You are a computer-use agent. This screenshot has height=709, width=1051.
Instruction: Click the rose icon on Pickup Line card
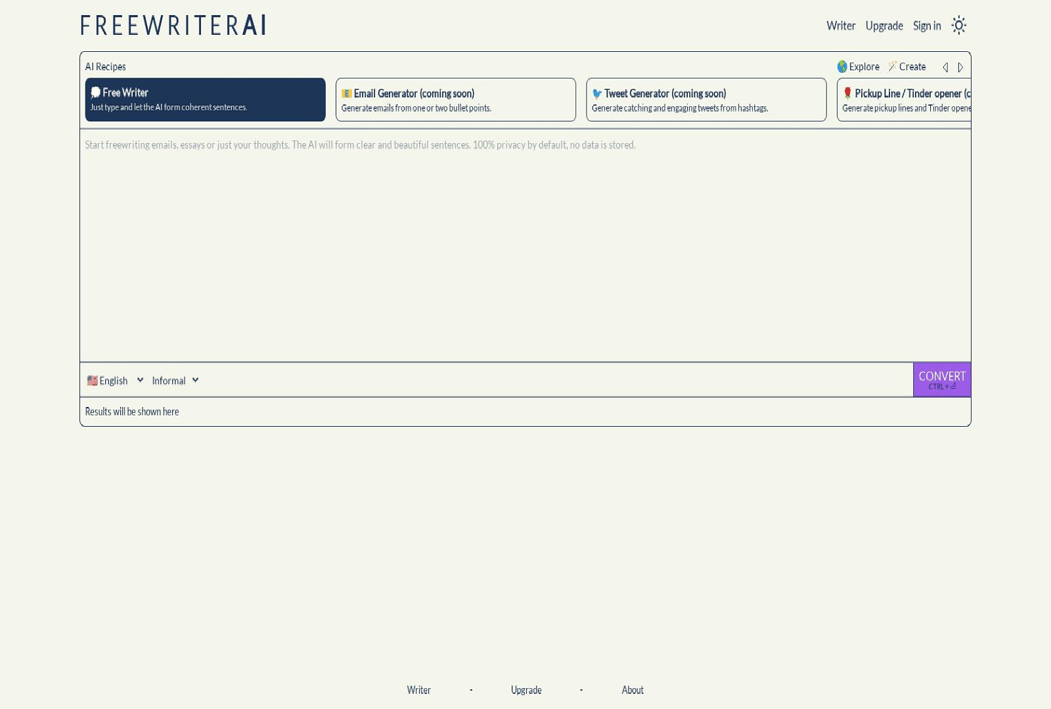(847, 93)
